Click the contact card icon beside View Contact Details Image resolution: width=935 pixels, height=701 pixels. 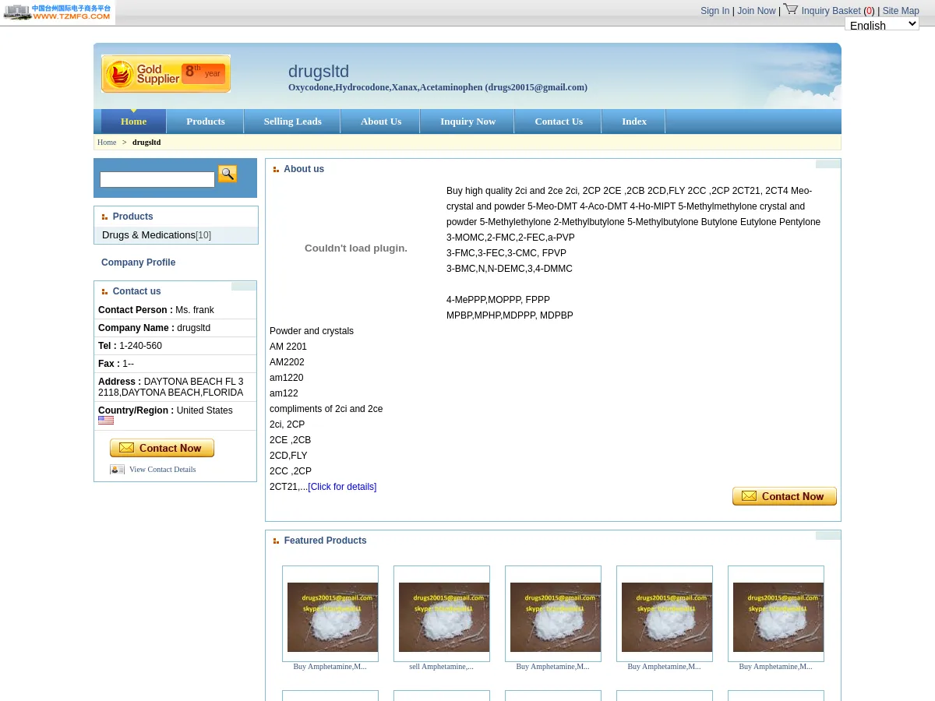pos(117,469)
